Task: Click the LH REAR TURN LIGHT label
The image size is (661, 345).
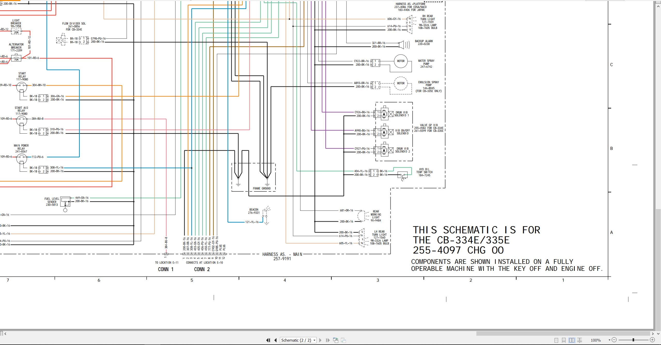Action: (x=379, y=233)
